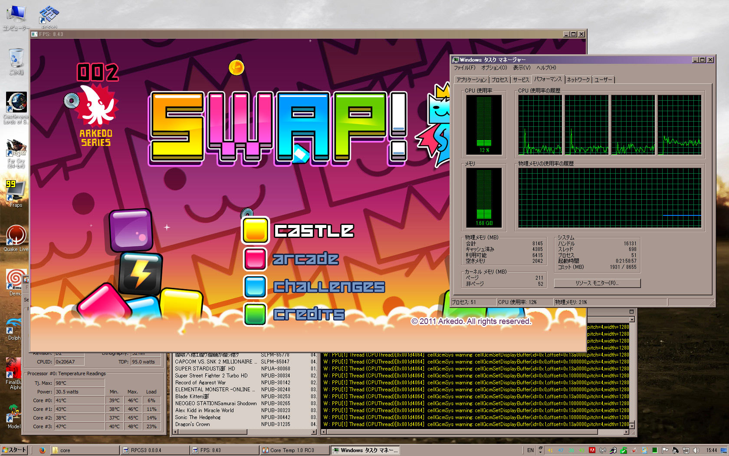Click the green square beside credits
729x456 pixels.
(x=255, y=314)
